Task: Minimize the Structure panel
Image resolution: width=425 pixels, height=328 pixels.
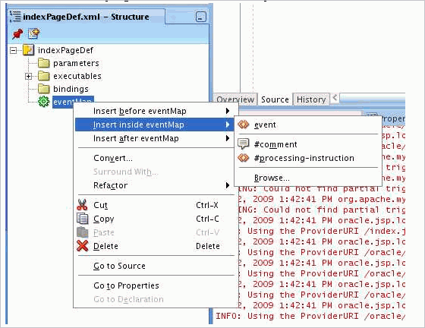Action: (x=201, y=17)
